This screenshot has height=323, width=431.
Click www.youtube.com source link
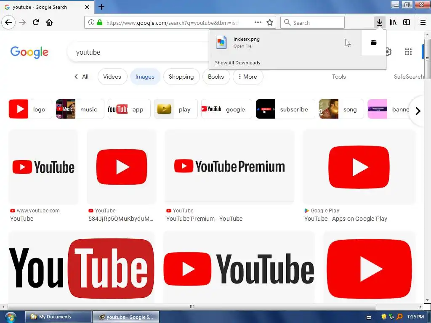38,211
